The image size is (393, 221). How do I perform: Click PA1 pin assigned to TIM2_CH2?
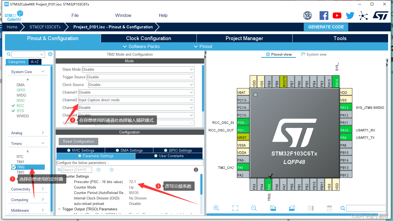click(x=243, y=168)
